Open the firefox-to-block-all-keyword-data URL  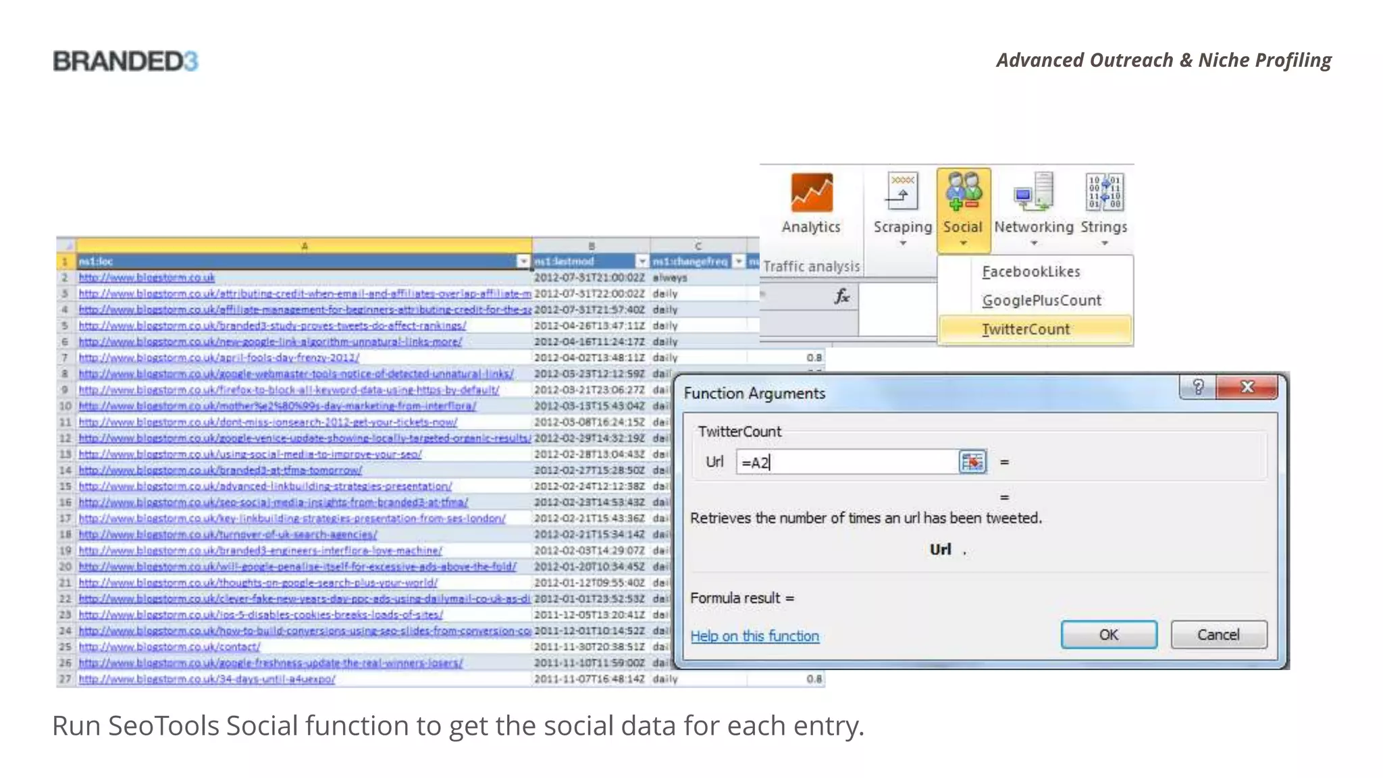coord(289,390)
